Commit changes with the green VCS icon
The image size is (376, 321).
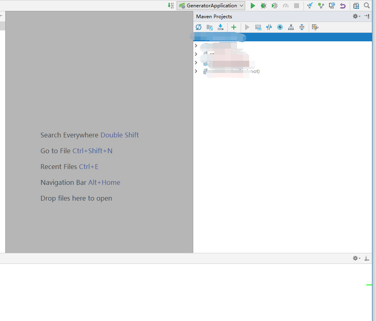[321, 6]
